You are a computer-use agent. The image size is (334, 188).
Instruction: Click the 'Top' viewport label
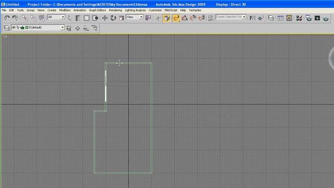tap(5, 36)
